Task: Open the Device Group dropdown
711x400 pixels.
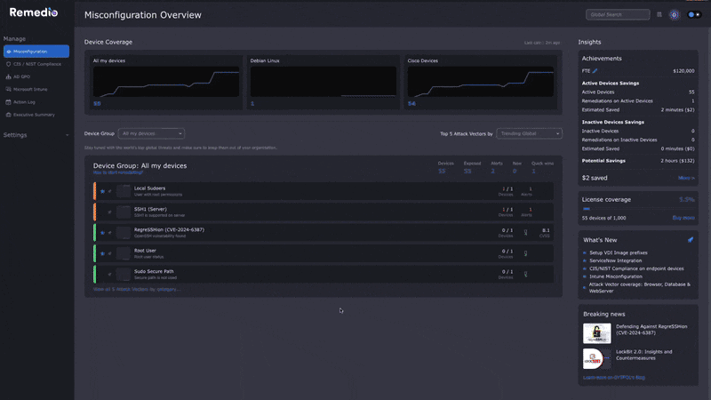Action: 151,133
